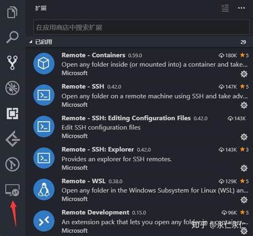
Task: Click the Remote - SSH terminal icon
Action: click(44, 95)
